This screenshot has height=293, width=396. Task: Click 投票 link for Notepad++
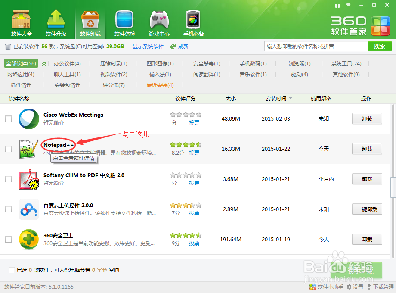pos(194,153)
